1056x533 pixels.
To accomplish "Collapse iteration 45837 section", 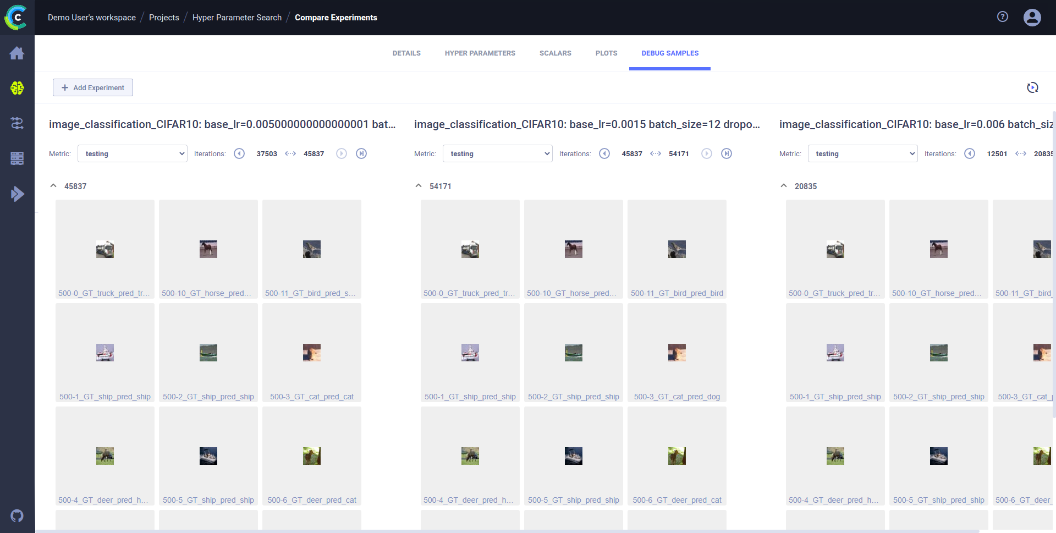I will pos(53,186).
